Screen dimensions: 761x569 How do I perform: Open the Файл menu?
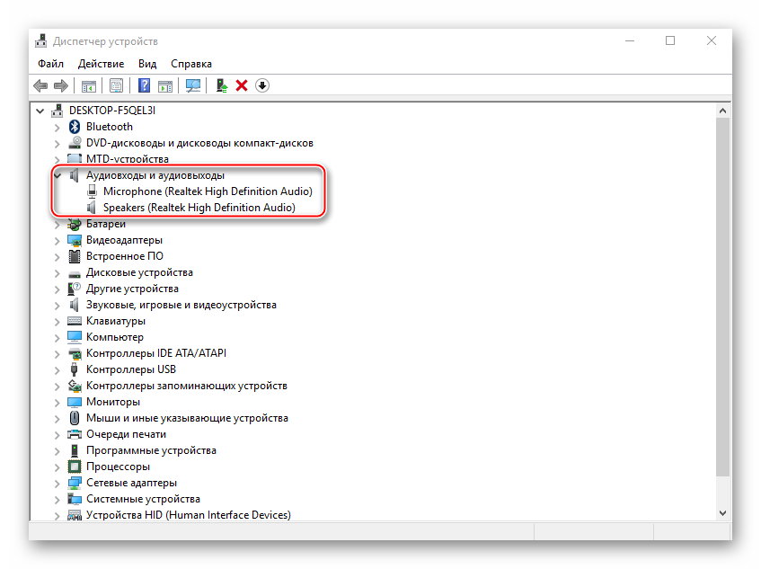(x=51, y=64)
